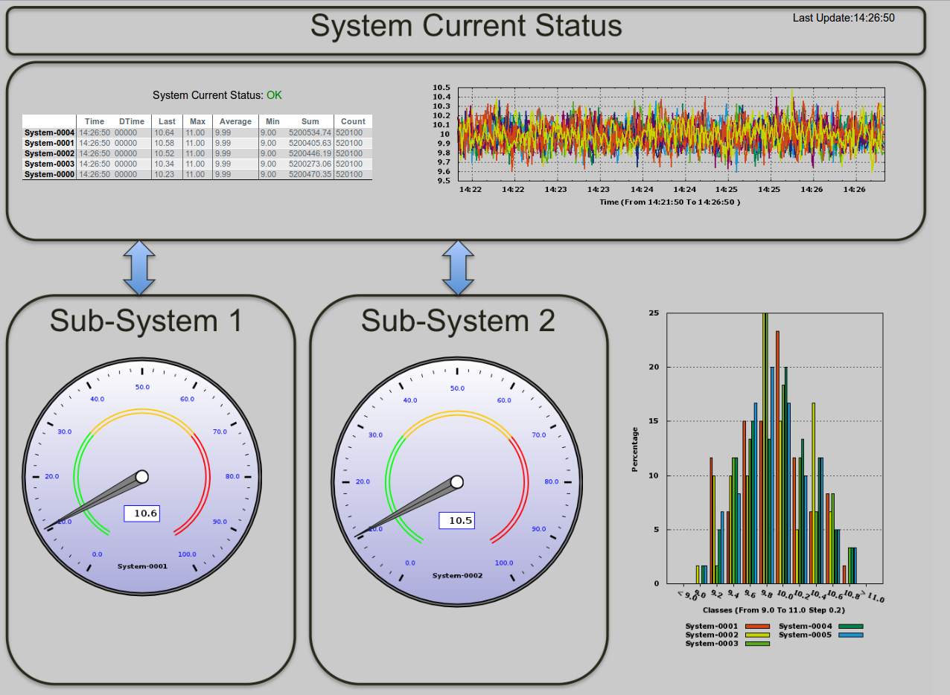Click the Last Update timestamp text
The image size is (950, 695).
point(844,18)
